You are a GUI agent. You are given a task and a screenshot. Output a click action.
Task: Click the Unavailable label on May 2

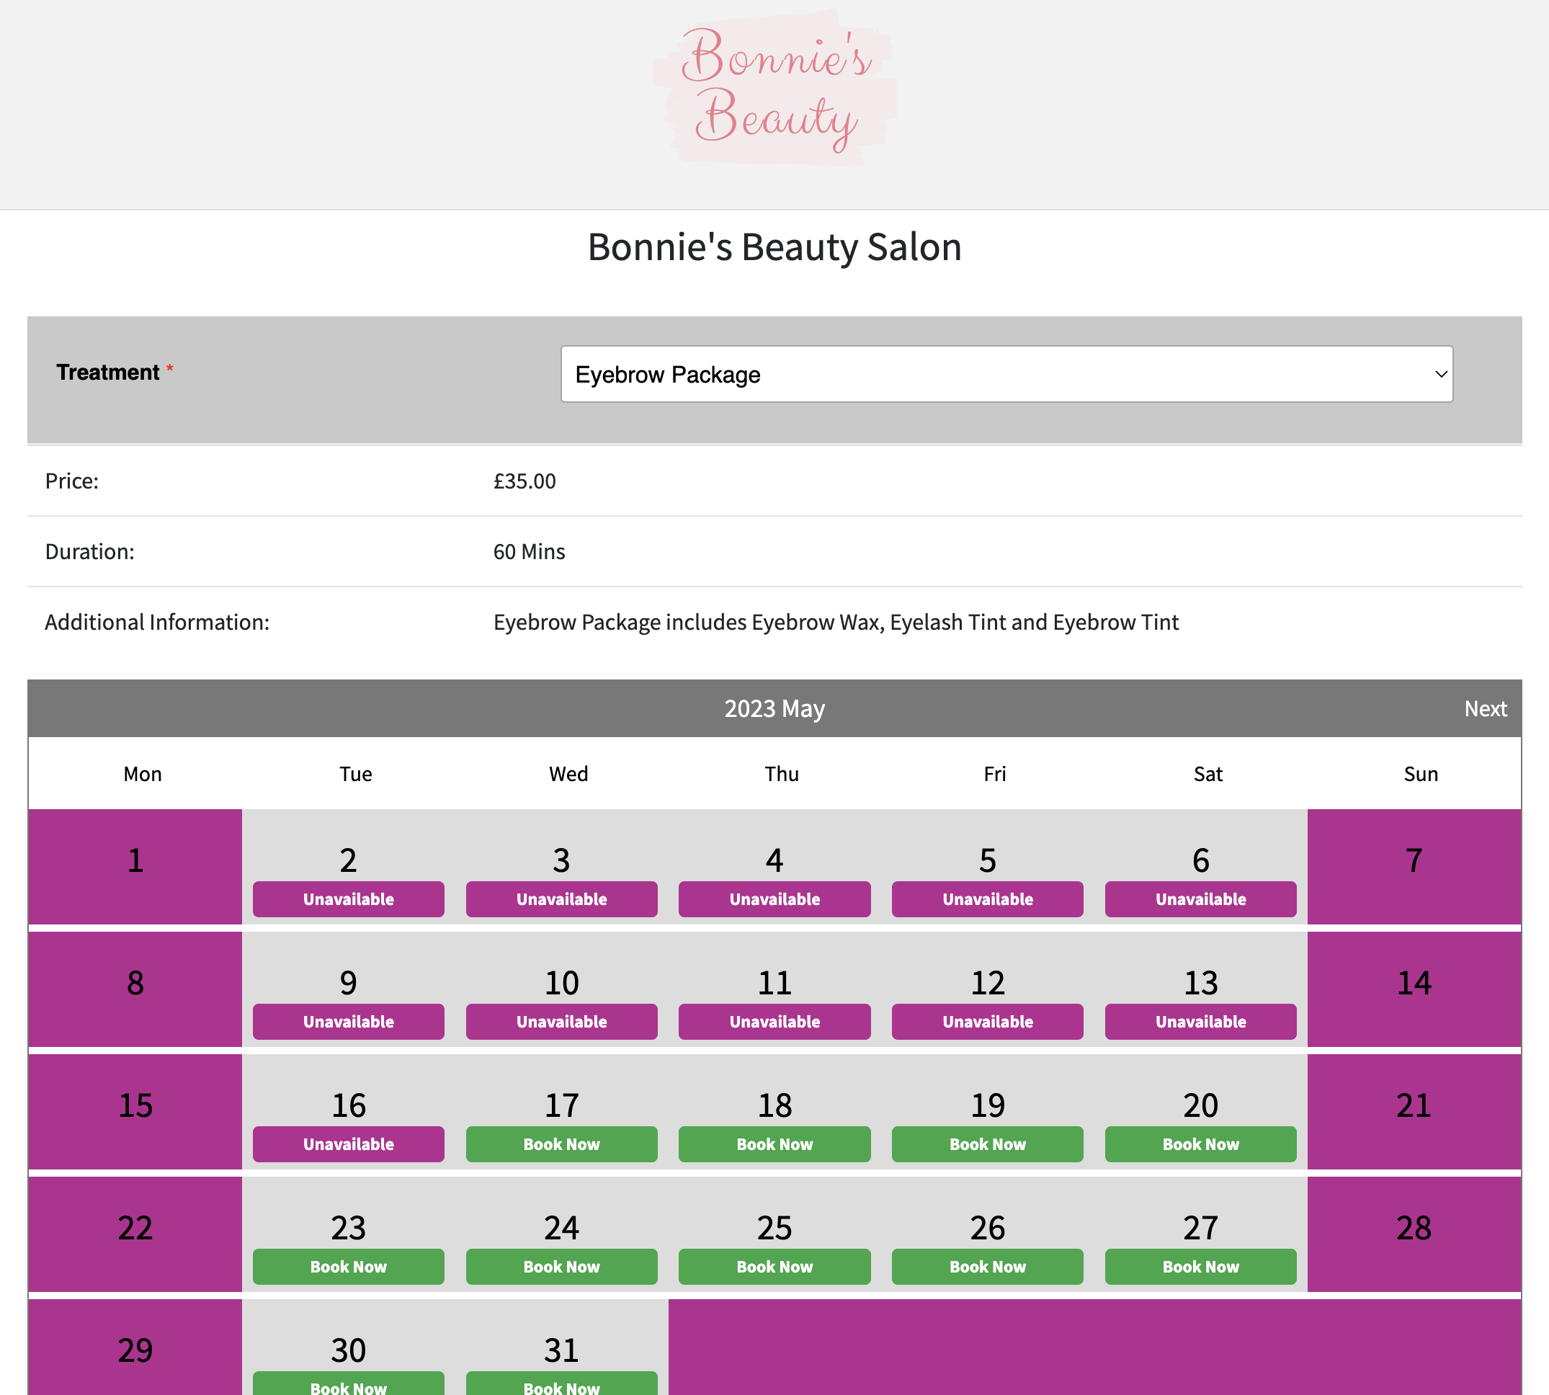click(348, 899)
